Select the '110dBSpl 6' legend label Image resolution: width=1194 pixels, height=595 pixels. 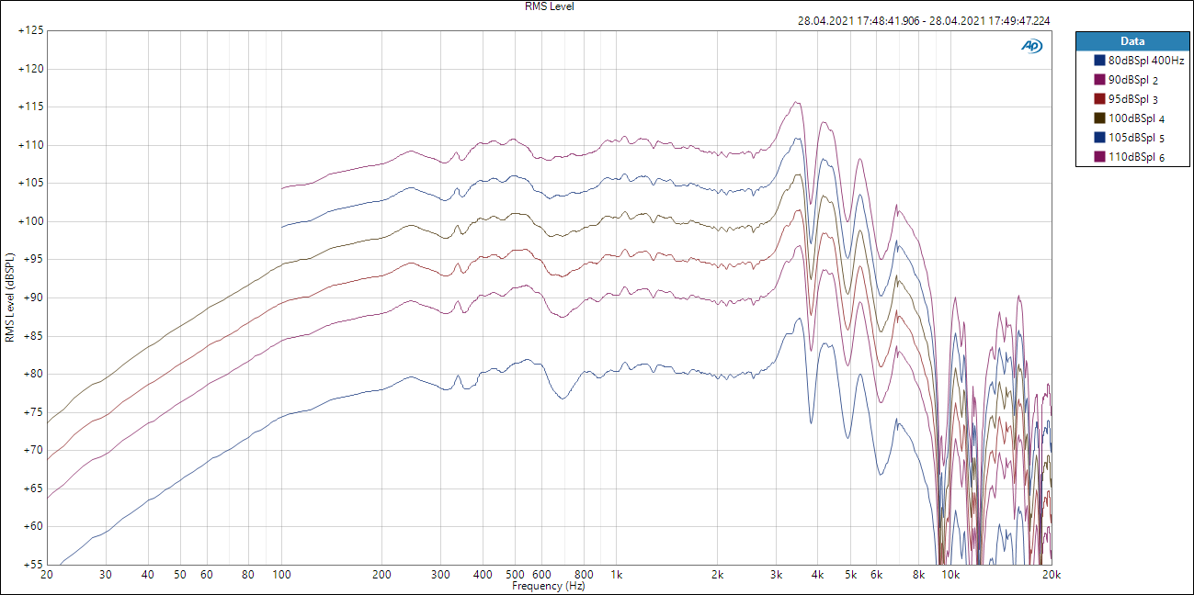point(1136,157)
